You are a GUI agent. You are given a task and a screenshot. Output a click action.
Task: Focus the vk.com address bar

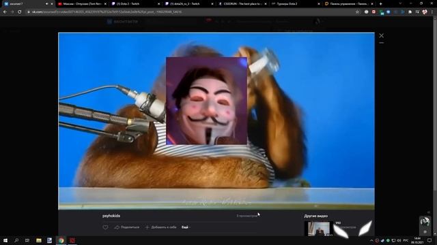[x=190, y=12]
